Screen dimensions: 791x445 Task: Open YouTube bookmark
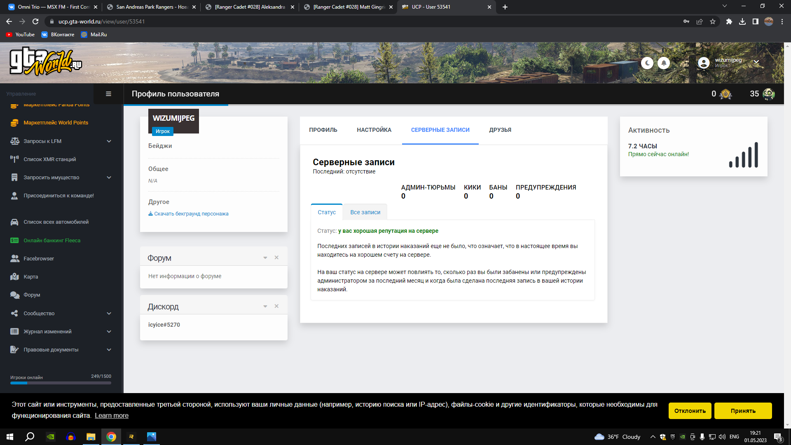(x=20, y=35)
